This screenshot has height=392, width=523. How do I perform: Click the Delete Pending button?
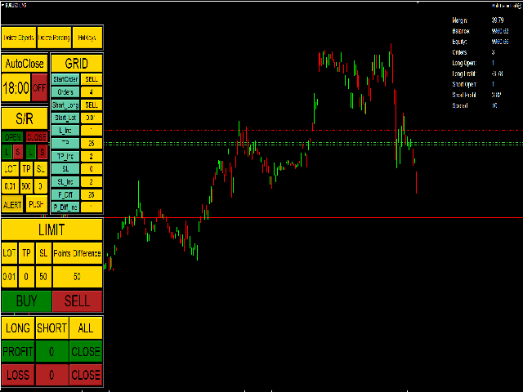(53, 38)
